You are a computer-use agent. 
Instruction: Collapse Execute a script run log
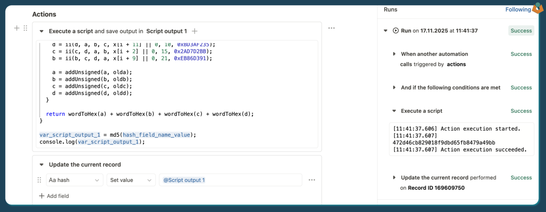394,111
